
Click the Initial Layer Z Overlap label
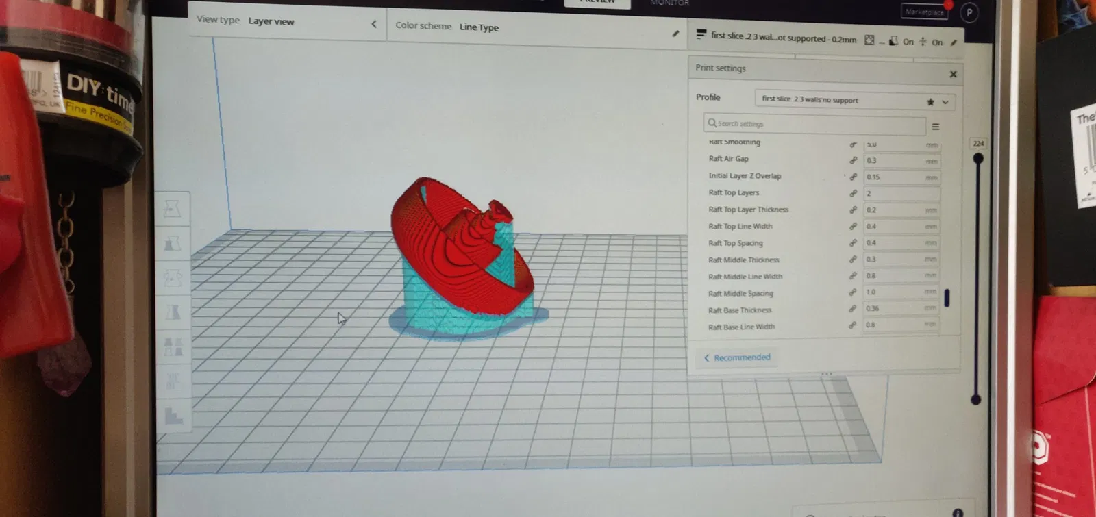[745, 176]
